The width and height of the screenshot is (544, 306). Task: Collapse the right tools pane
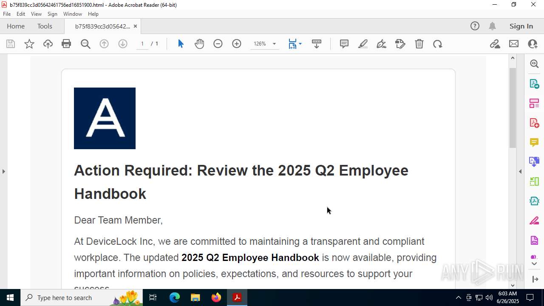520,171
